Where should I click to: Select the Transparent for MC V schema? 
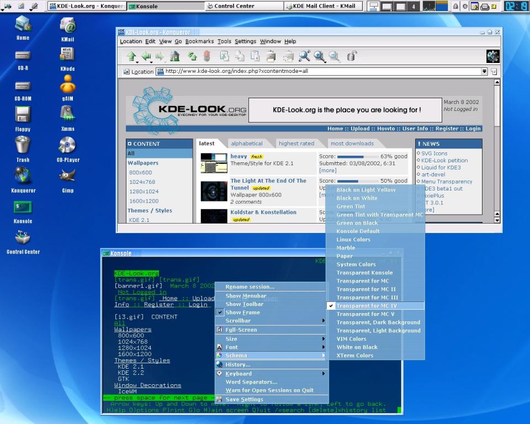click(x=375, y=314)
